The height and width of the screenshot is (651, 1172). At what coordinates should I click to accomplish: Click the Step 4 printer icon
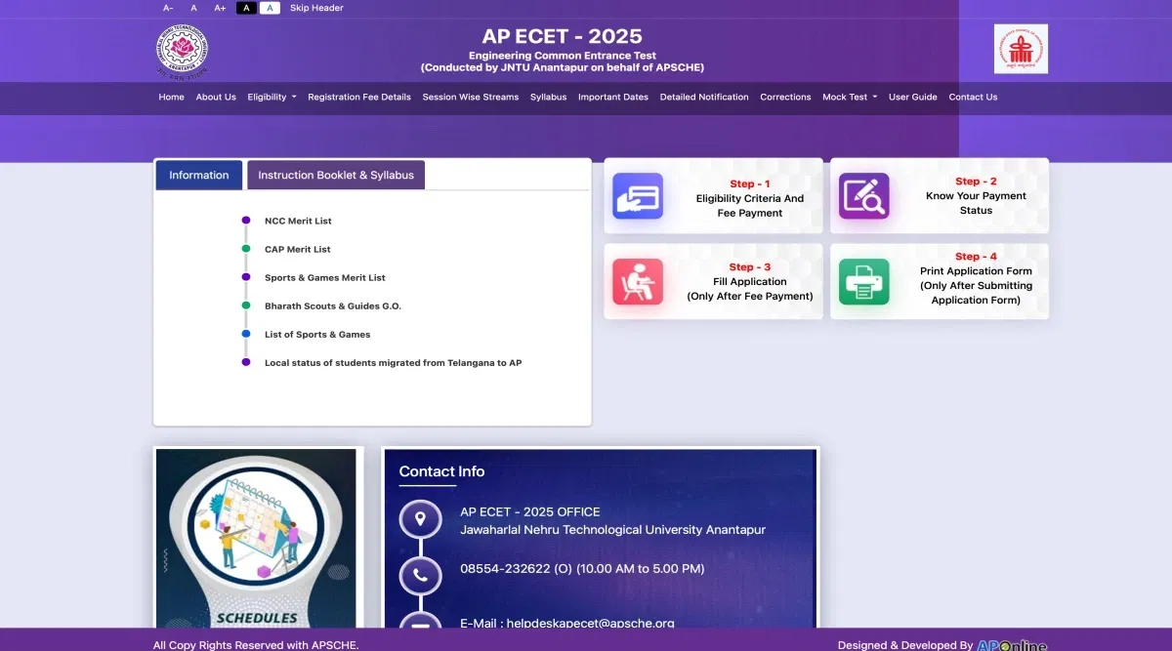tap(863, 282)
